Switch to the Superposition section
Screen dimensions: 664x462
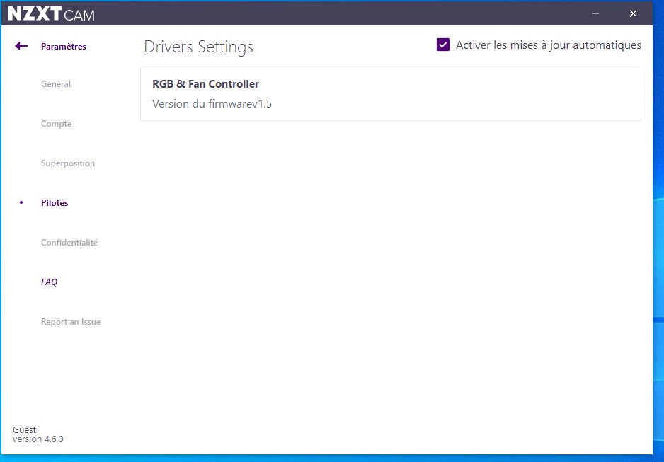coord(67,163)
